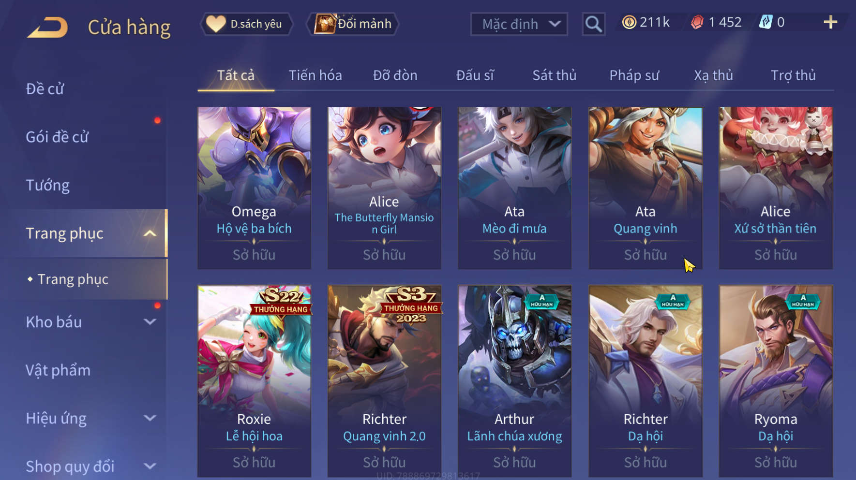Image resolution: width=856 pixels, height=480 pixels.
Task: Expand the Kho báu sidebar section
Action: tap(150, 322)
